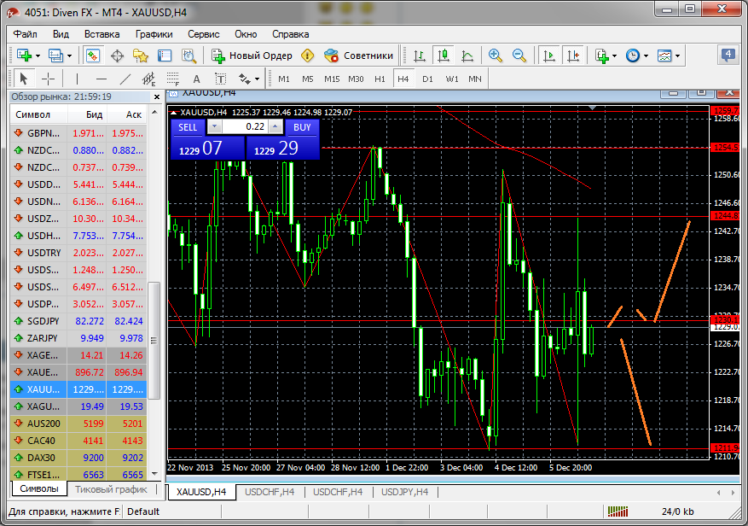The width and height of the screenshot is (748, 526).
Task: Select the Trendline drawing tool
Action: pos(125,79)
